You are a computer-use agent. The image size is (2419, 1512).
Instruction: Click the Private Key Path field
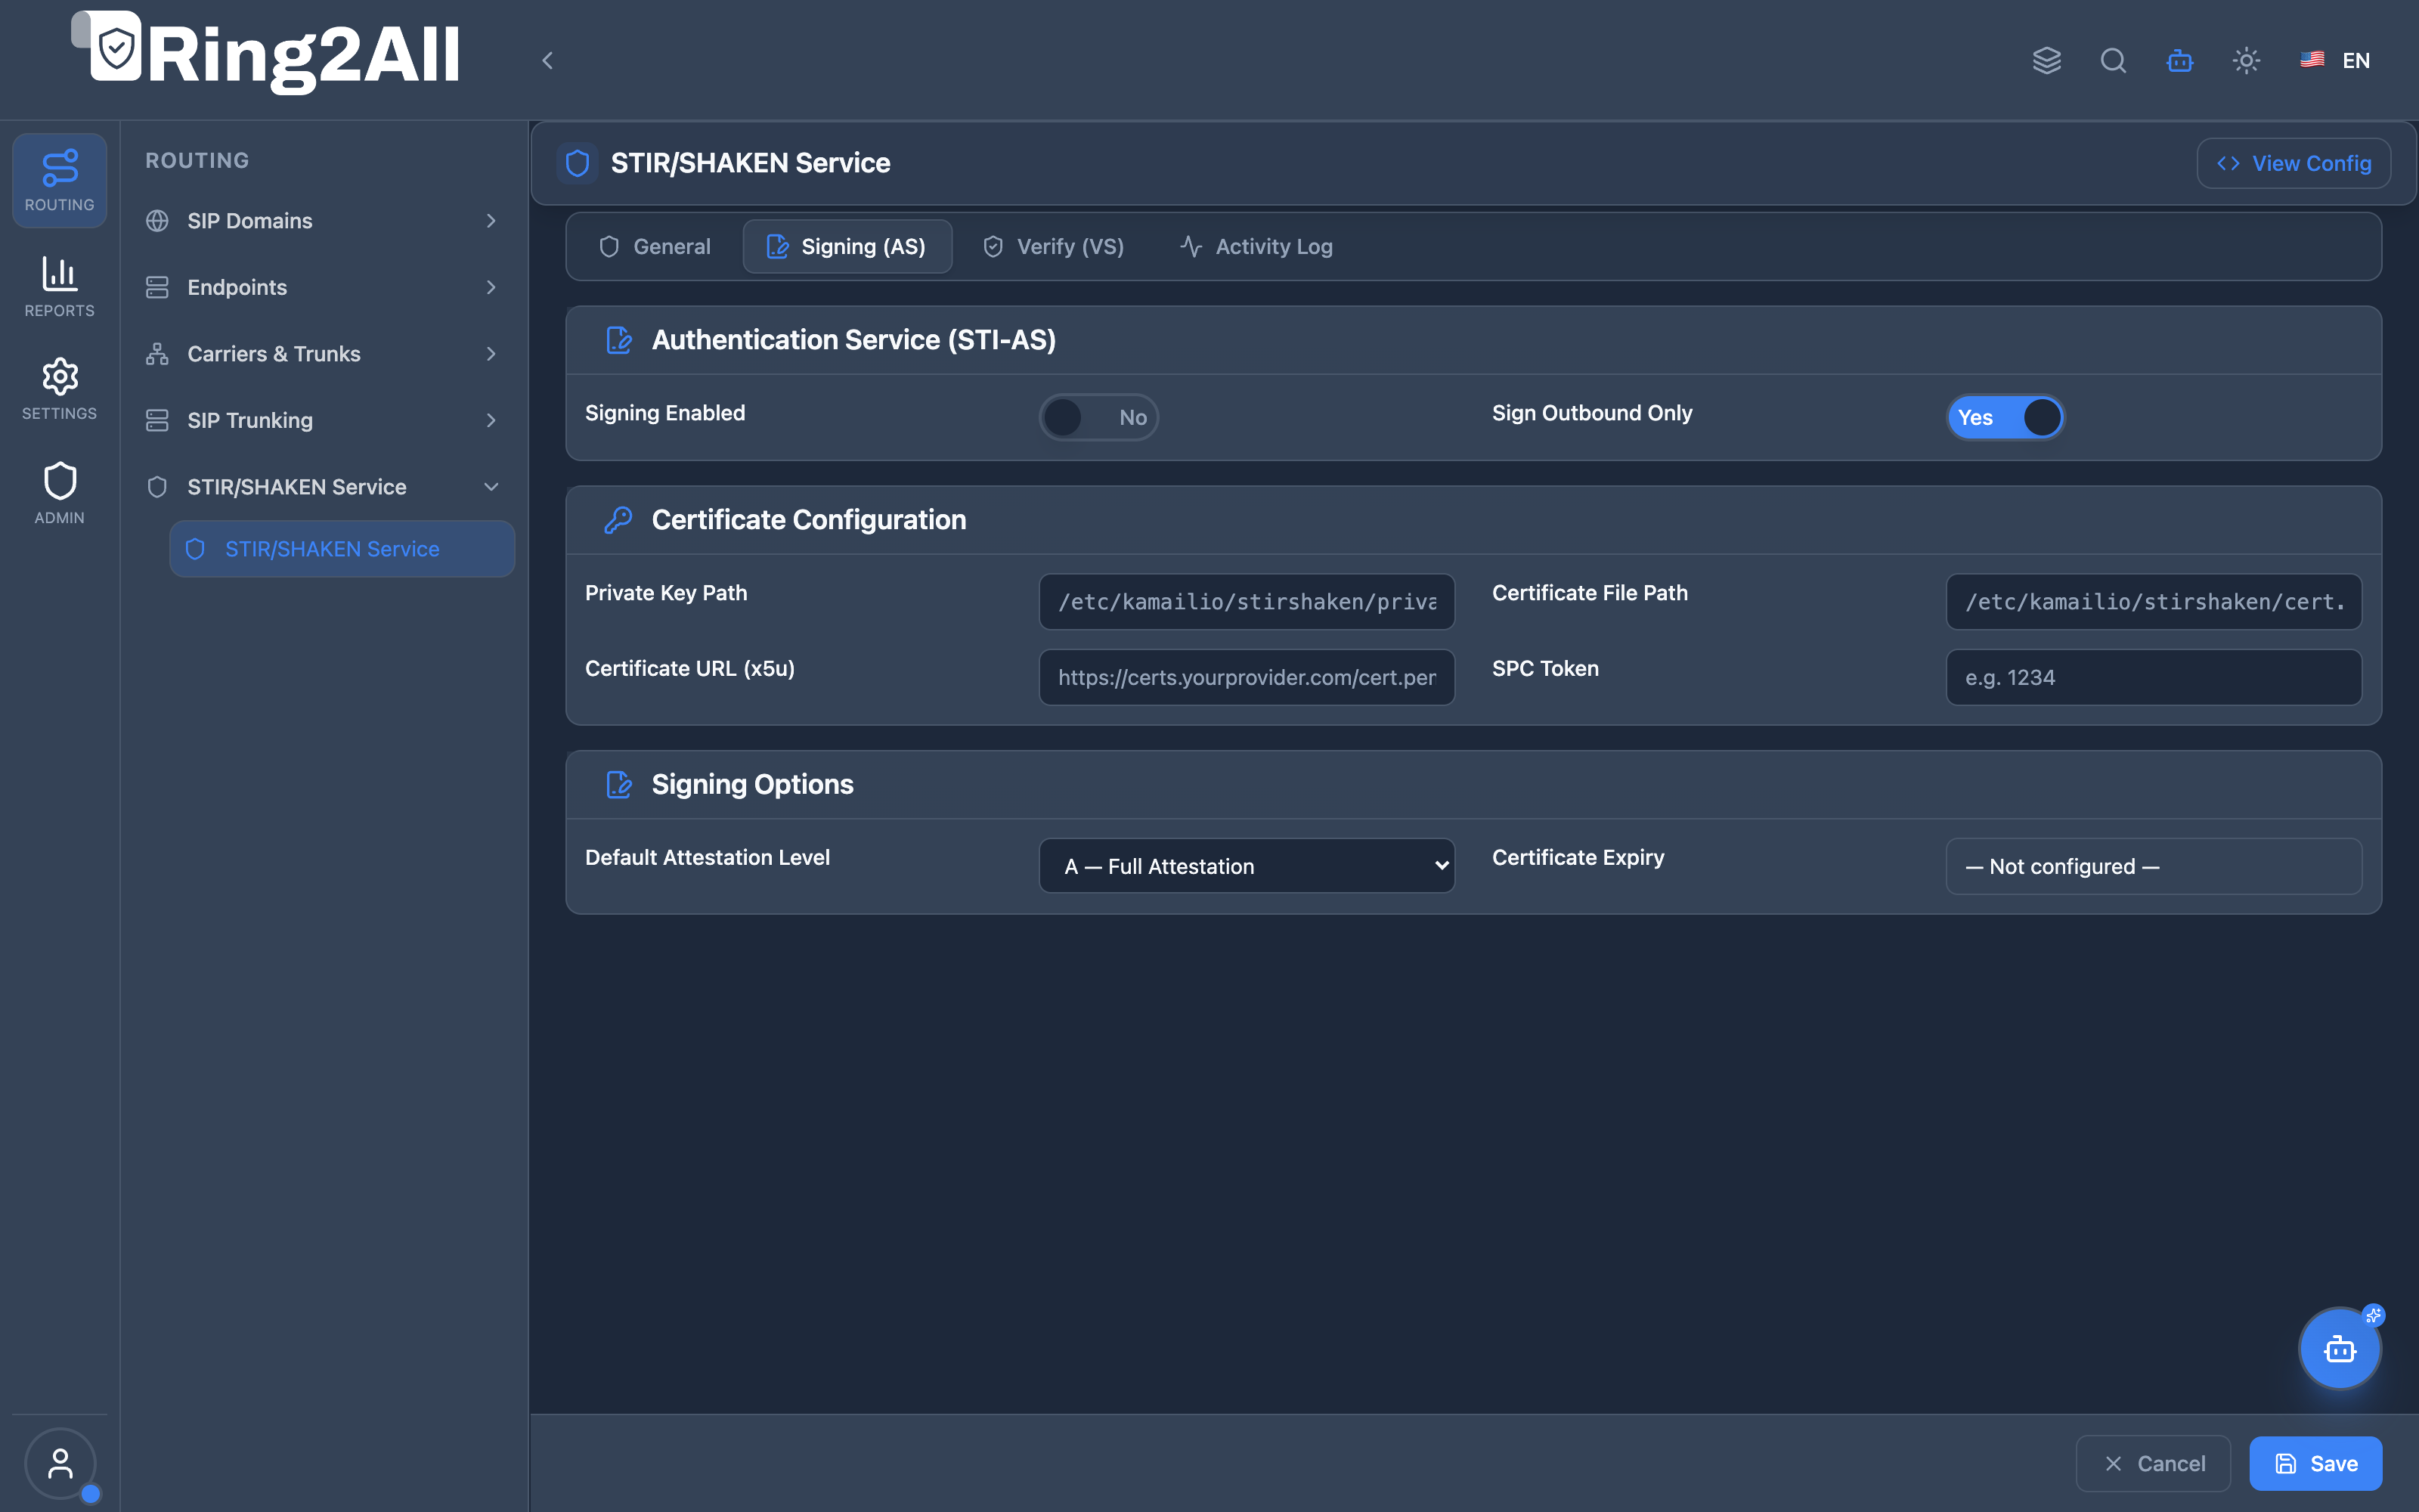tap(1247, 602)
